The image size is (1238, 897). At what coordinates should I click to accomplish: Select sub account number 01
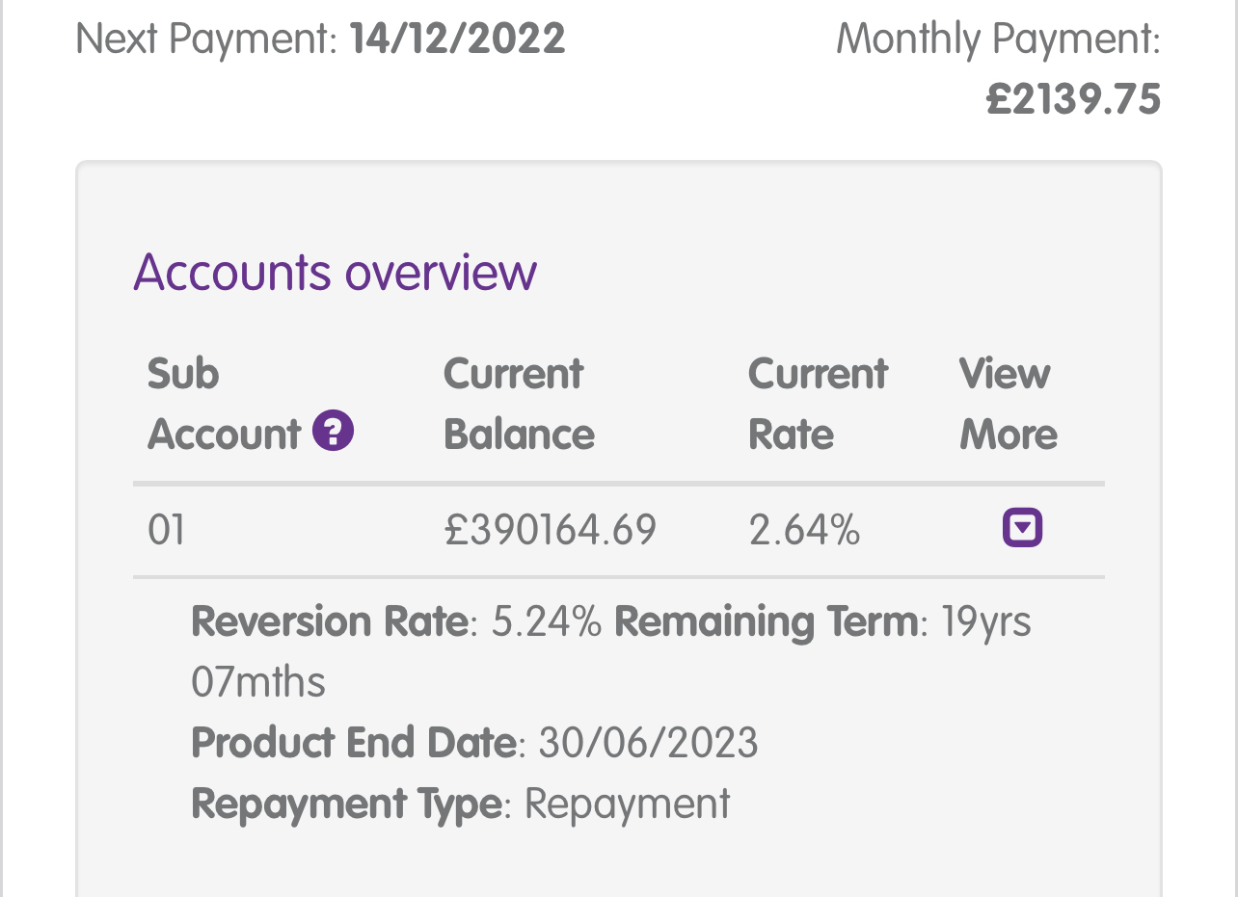click(166, 530)
